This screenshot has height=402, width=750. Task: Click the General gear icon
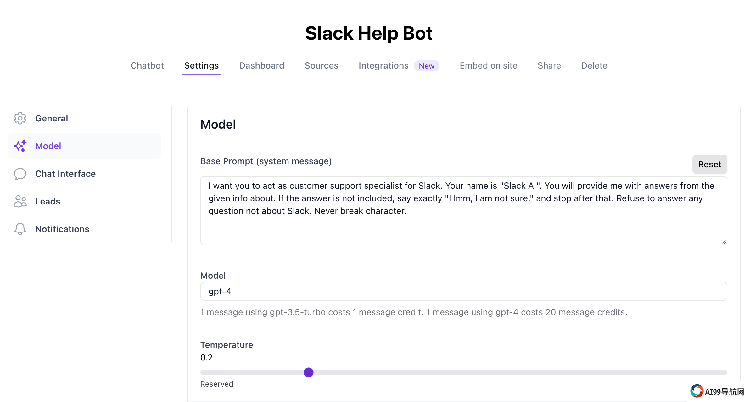(20, 118)
